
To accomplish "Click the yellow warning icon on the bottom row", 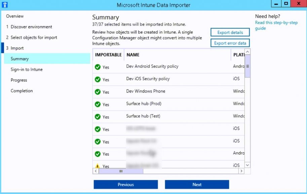I will (x=98, y=165).
